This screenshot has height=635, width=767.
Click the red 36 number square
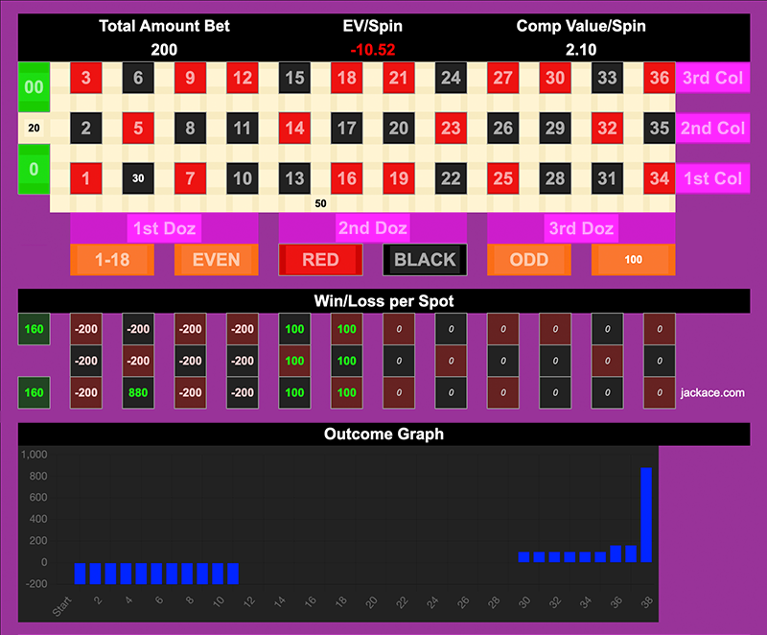(658, 78)
